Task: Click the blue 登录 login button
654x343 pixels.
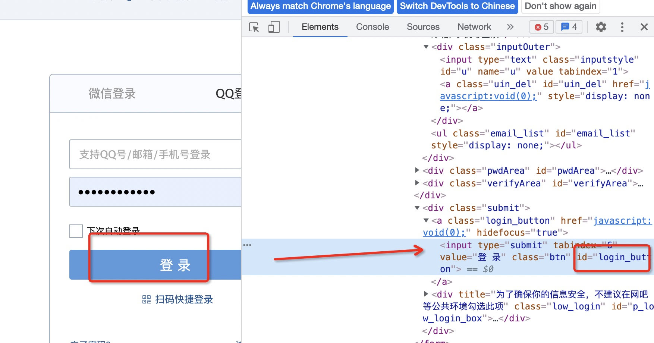Action: 155,265
